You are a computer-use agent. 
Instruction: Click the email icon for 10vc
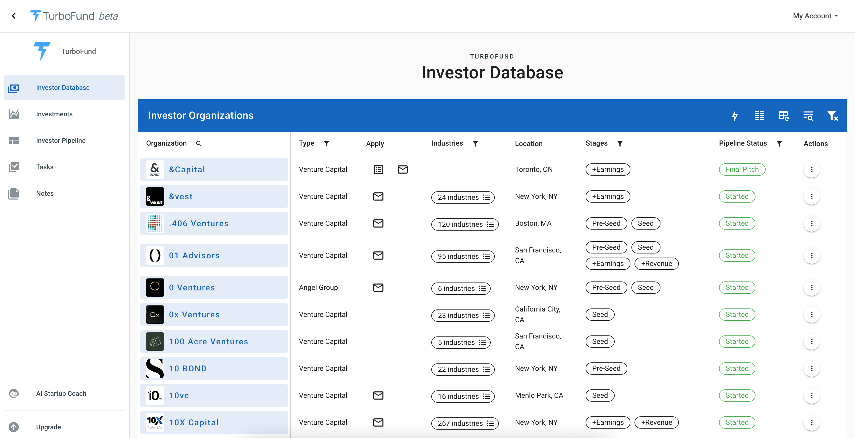[378, 395]
